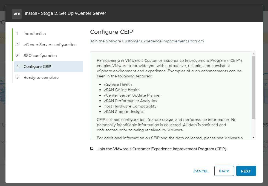Screen dimensions: 268x186
Task: Jump to the Ready to complete step
Action: (41, 78)
